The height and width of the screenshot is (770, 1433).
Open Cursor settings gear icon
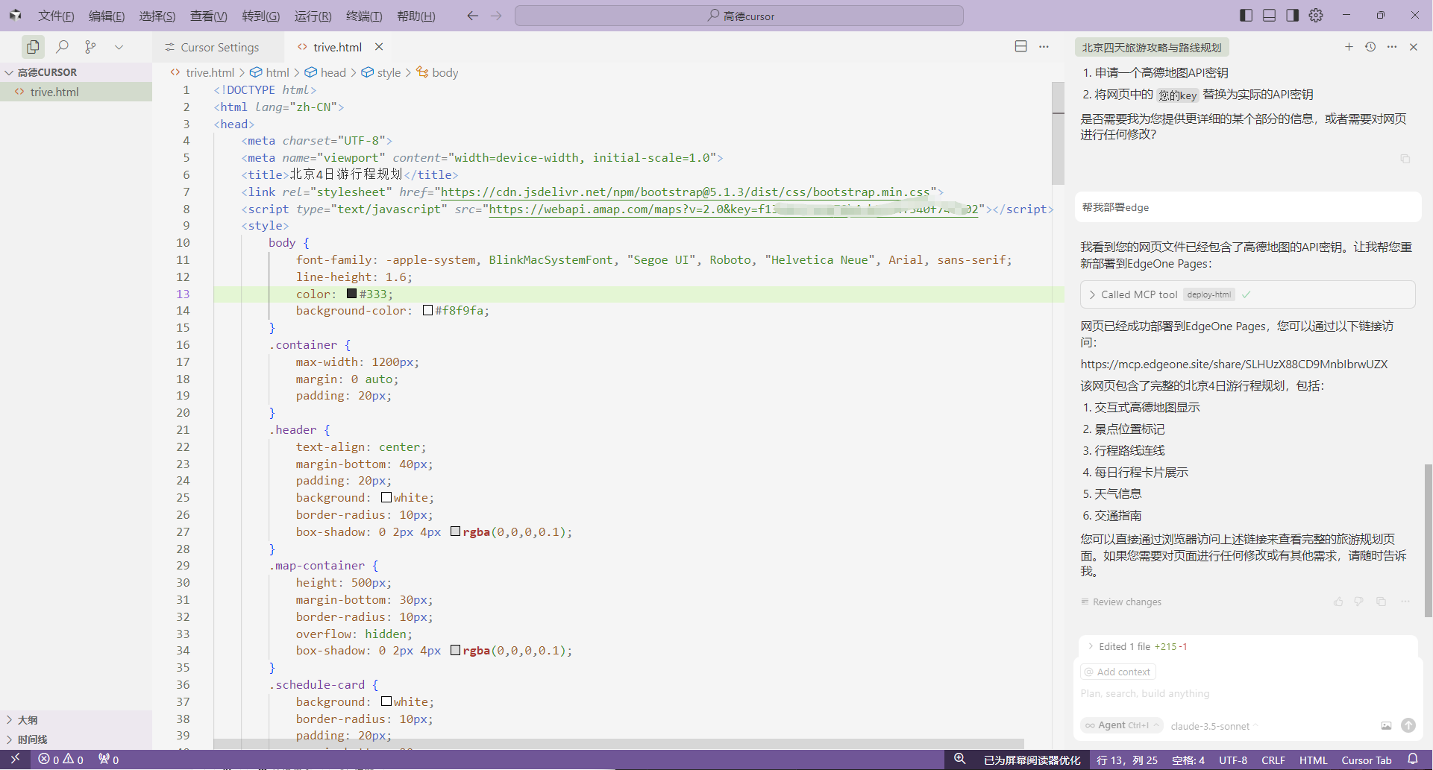[x=1316, y=16]
